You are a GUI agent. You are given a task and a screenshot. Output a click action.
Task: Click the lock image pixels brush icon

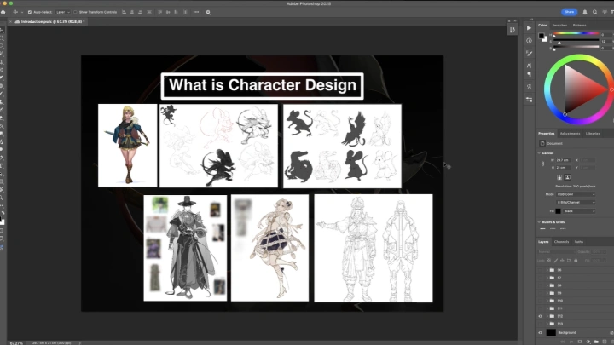[556, 261]
